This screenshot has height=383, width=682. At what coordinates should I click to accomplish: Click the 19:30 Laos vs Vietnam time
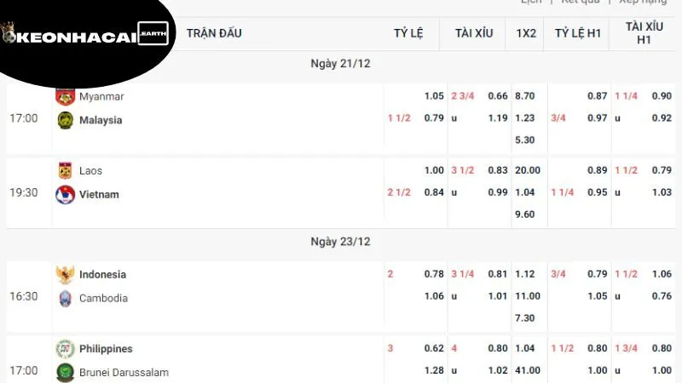[24, 192]
